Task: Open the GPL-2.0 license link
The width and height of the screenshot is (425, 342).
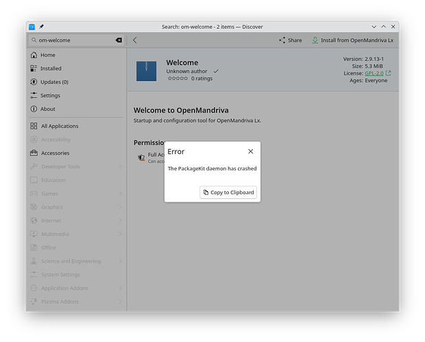Action: click(x=374, y=73)
